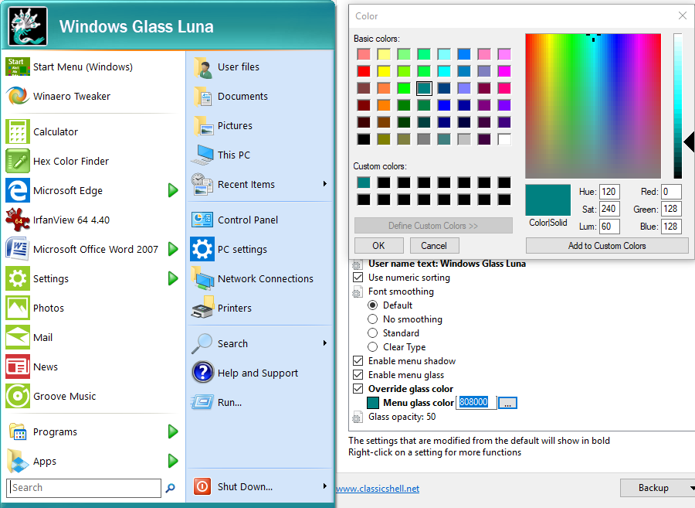This screenshot has height=508, width=695.
Task: Expand Microsoft Edge submenu arrow
Action: 173,190
